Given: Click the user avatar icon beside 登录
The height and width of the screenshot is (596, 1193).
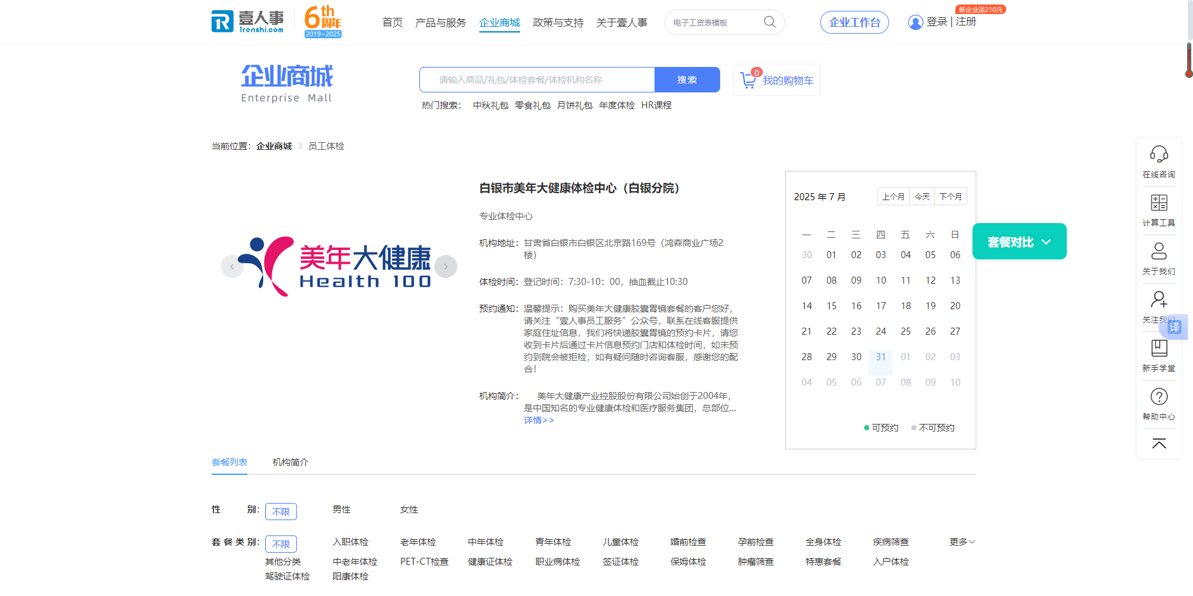Looking at the screenshot, I should (915, 22).
